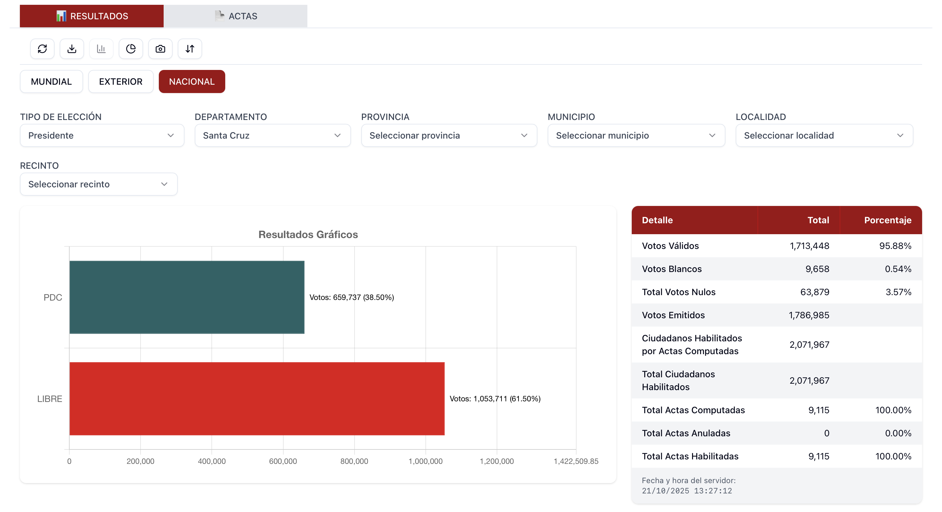Click the red LIBRE bar
The height and width of the screenshot is (512, 942).
[x=257, y=399]
